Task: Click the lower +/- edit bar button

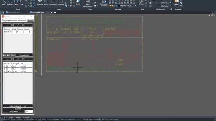Action: tap(18, 59)
